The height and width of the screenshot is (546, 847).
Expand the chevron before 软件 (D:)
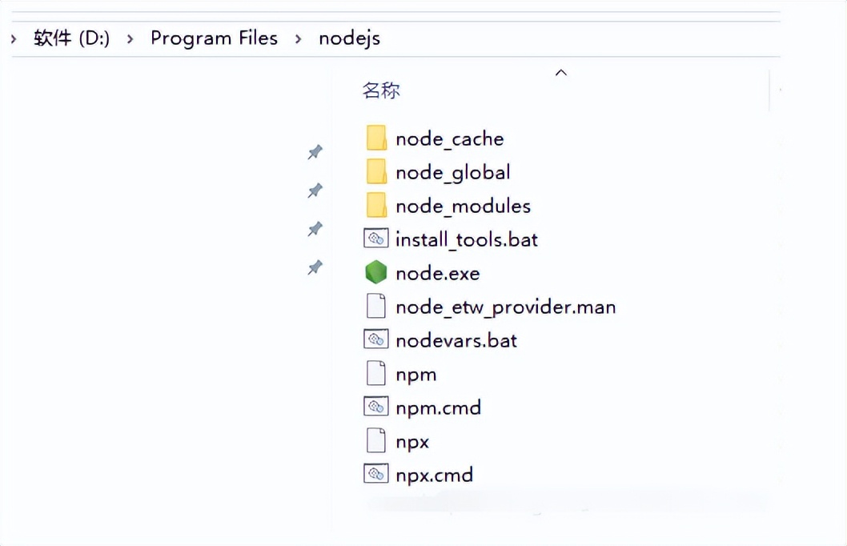pyautogui.click(x=14, y=38)
